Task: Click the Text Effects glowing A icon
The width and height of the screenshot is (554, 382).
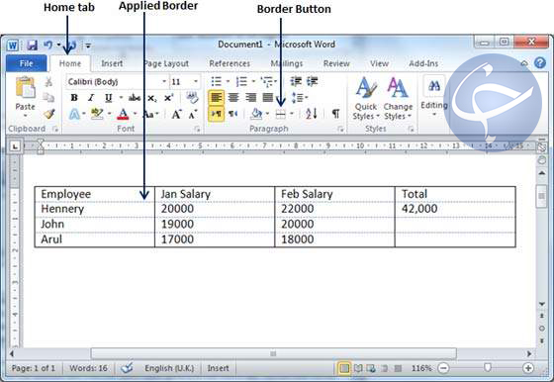Action: point(74,114)
